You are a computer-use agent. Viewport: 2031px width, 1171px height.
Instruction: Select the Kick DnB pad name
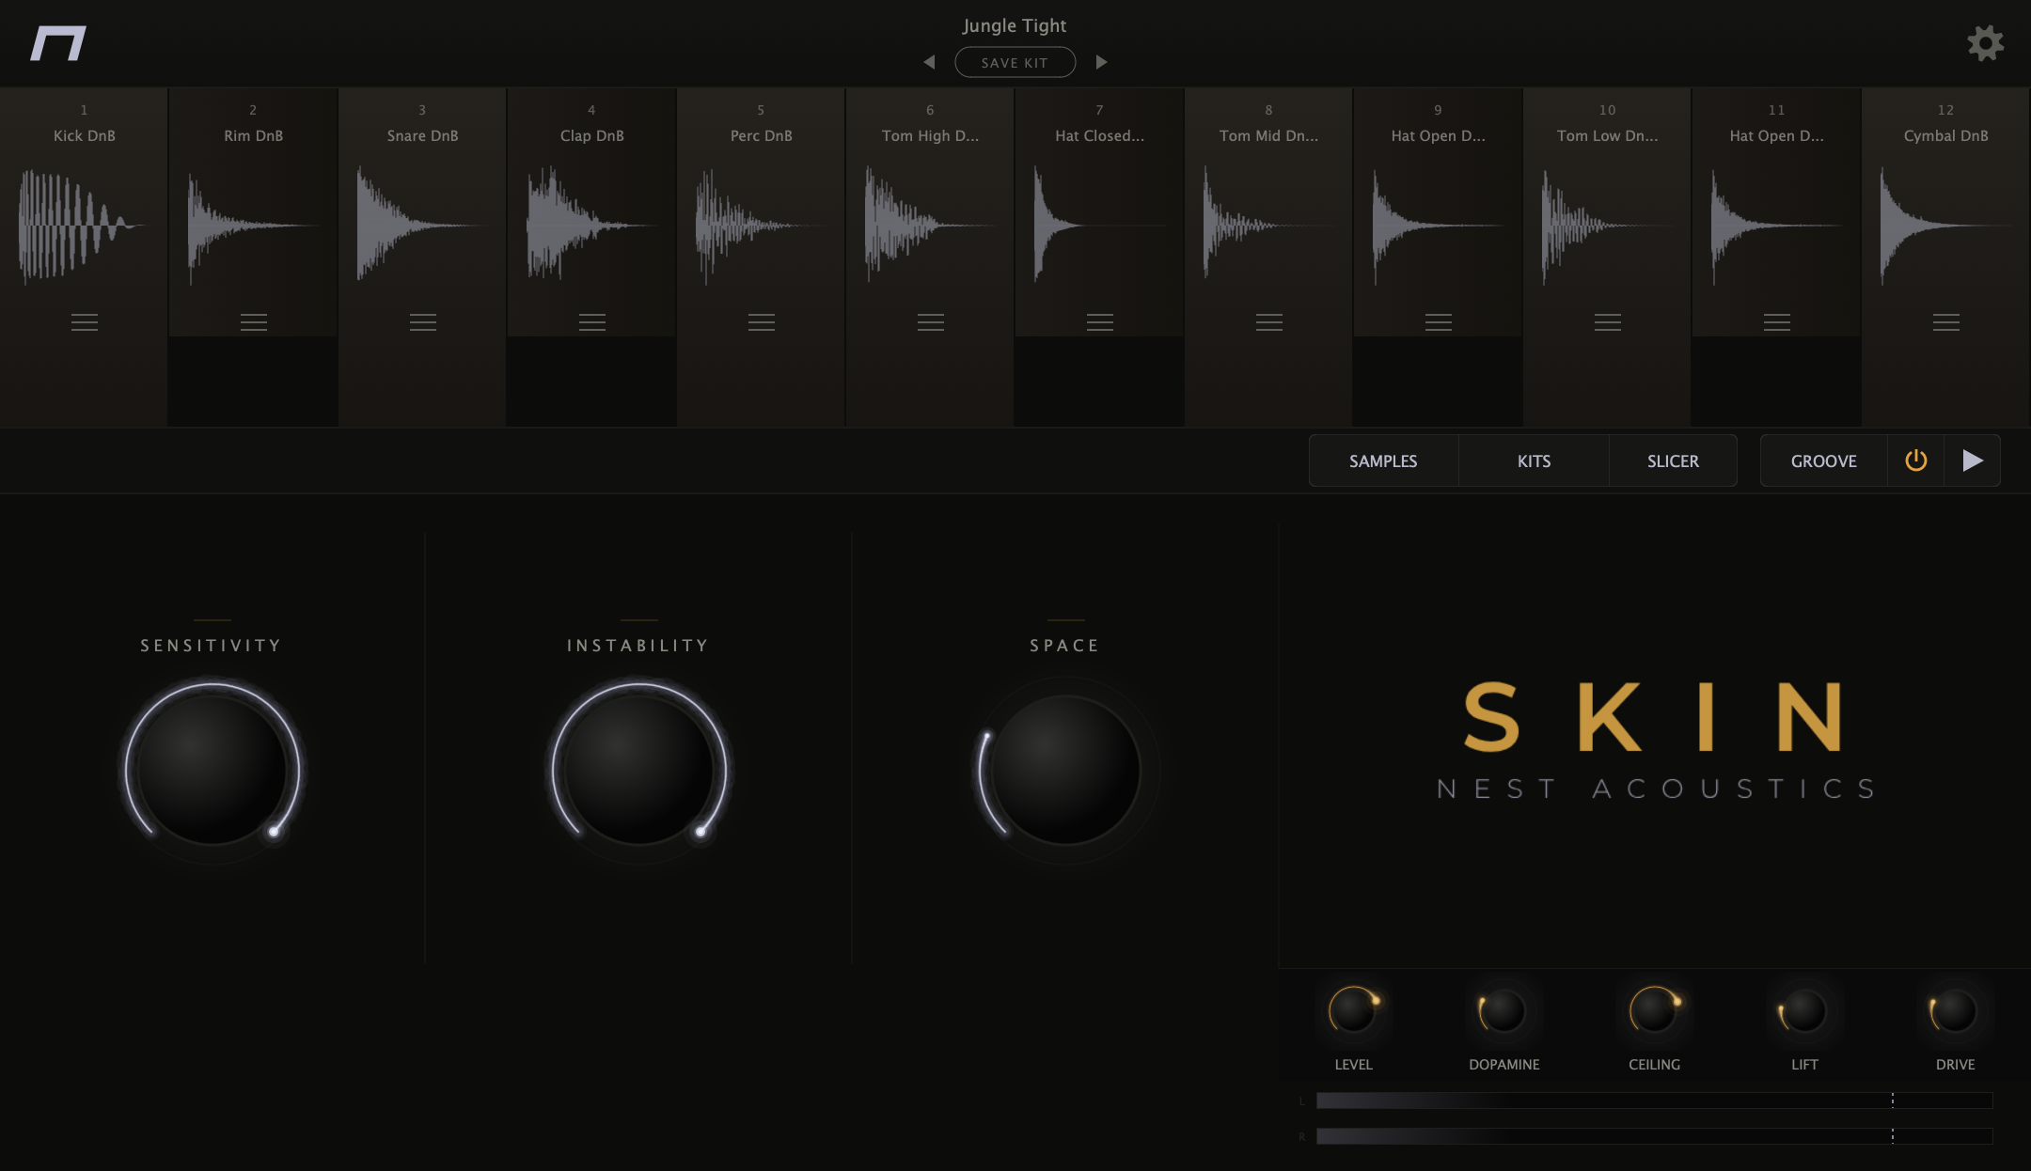coord(85,135)
